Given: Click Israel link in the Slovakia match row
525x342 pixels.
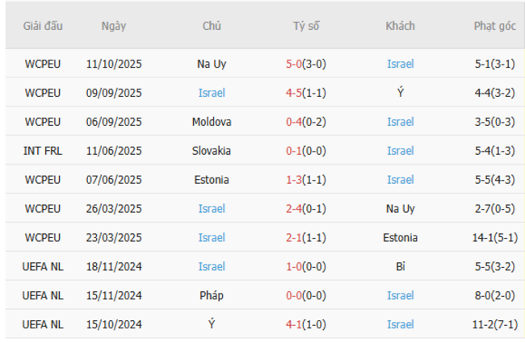Looking at the screenshot, I should [x=400, y=151].
